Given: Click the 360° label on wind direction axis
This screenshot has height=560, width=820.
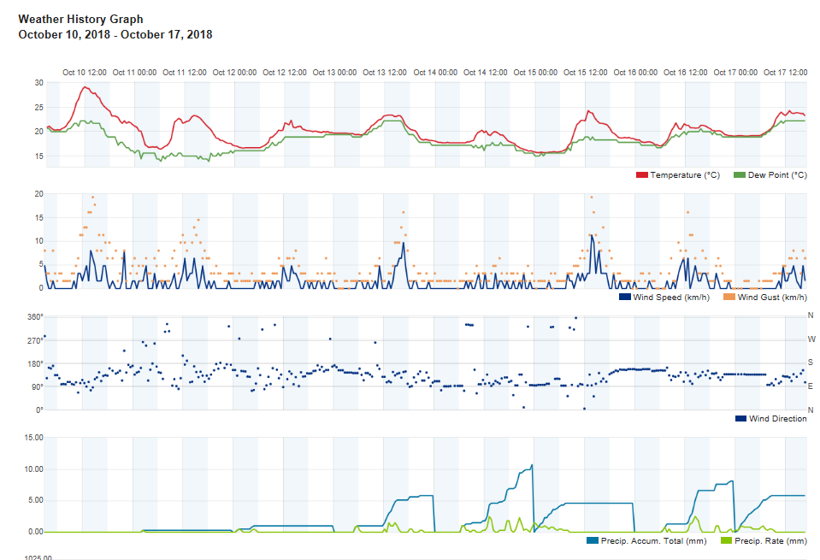Looking at the screenshot, I should (35, 316).
